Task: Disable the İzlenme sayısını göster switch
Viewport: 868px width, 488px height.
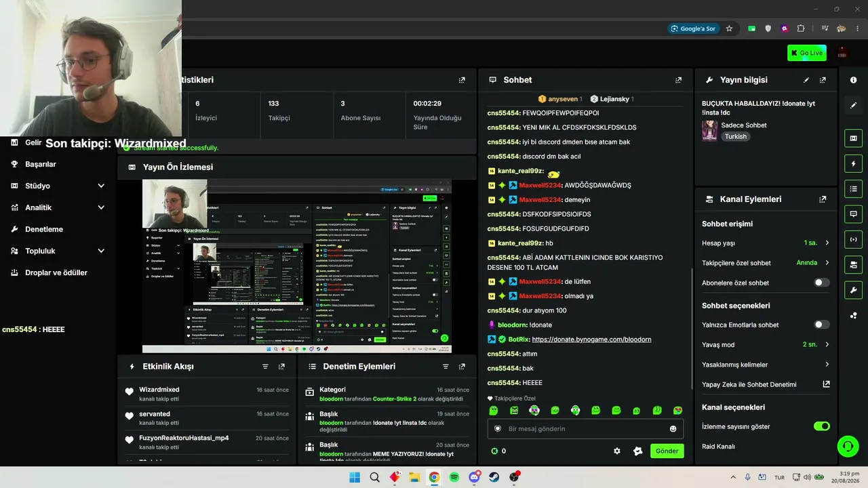Action: tap(821, 426)
